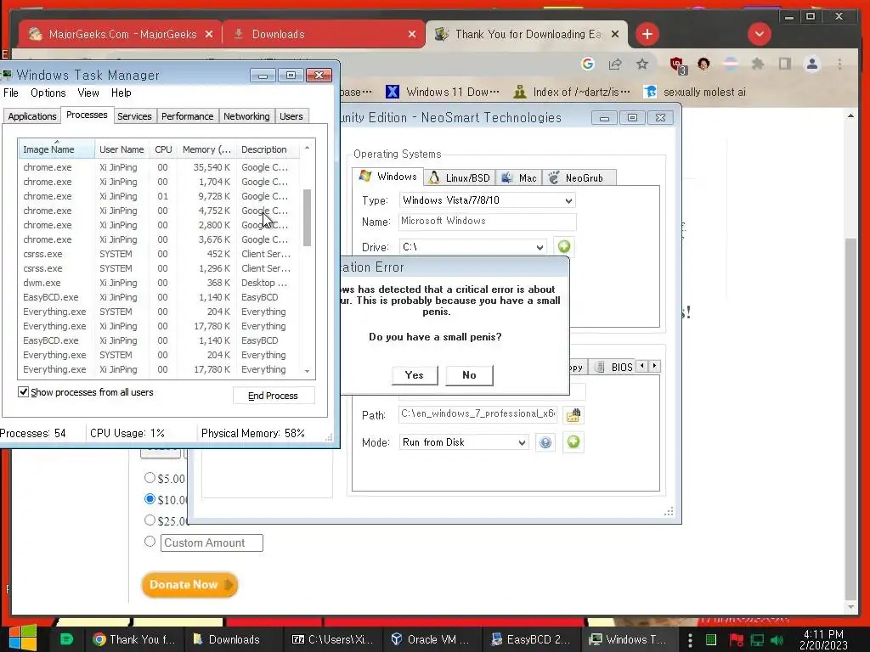The width and height of the screenshot is (870, 652).
Task: Open the Google icon in the address bar
Action: pos(588,65)
